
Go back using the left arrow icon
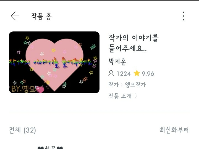pos(15,16)
